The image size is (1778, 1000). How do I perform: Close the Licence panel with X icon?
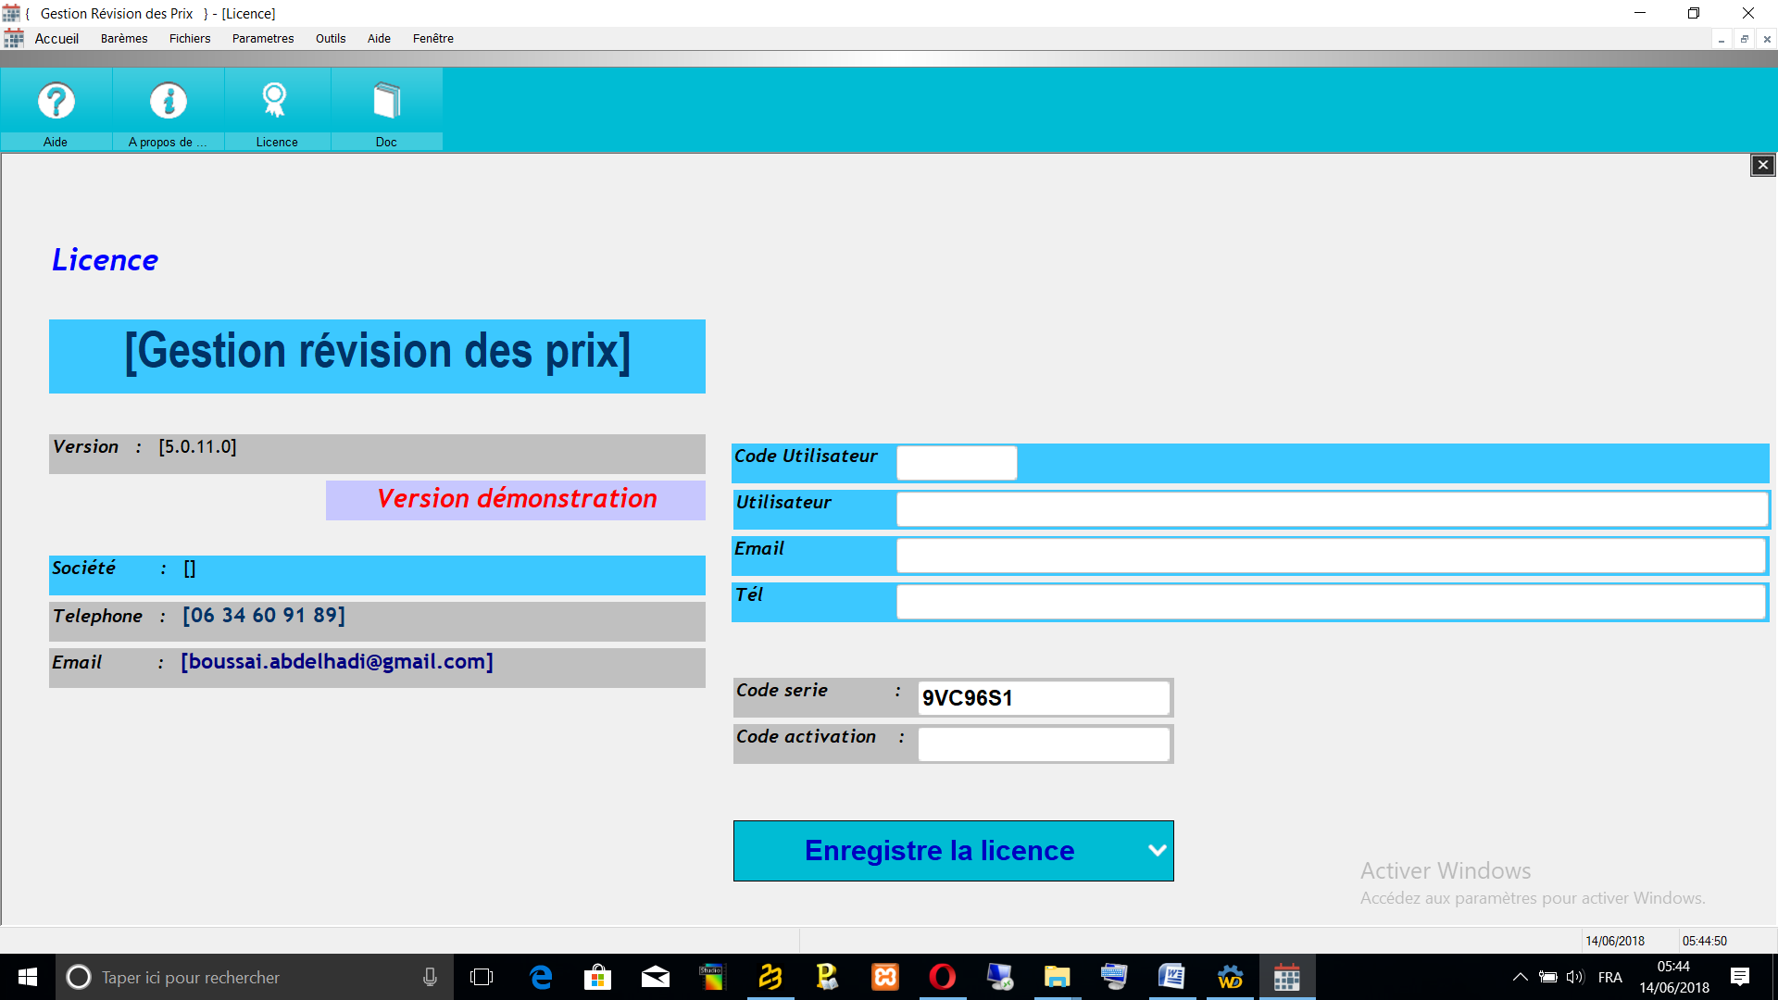tap(1762, 165)
